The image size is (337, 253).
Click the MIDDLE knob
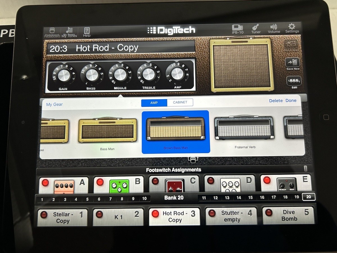coord(120,74)
